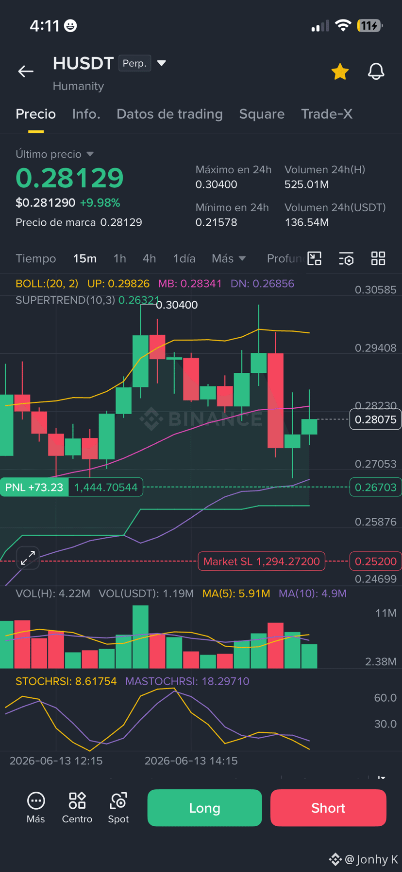
Task: Open the Square tab
Action: coord(262,114)
